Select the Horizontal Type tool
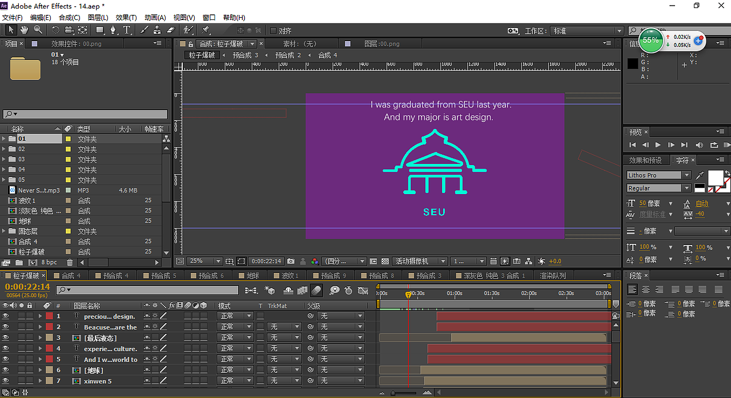Image resolution: width=731 pixels, height=398 pixels. coord(127,30)
